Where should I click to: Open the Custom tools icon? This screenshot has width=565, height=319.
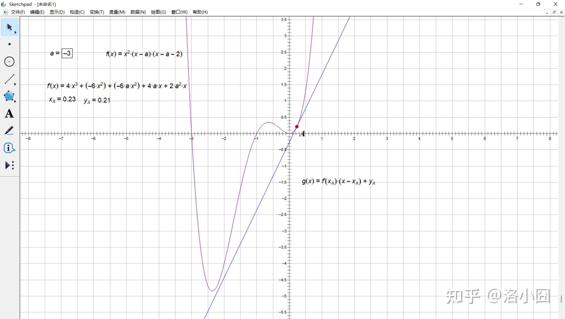(x=9, y=165)
